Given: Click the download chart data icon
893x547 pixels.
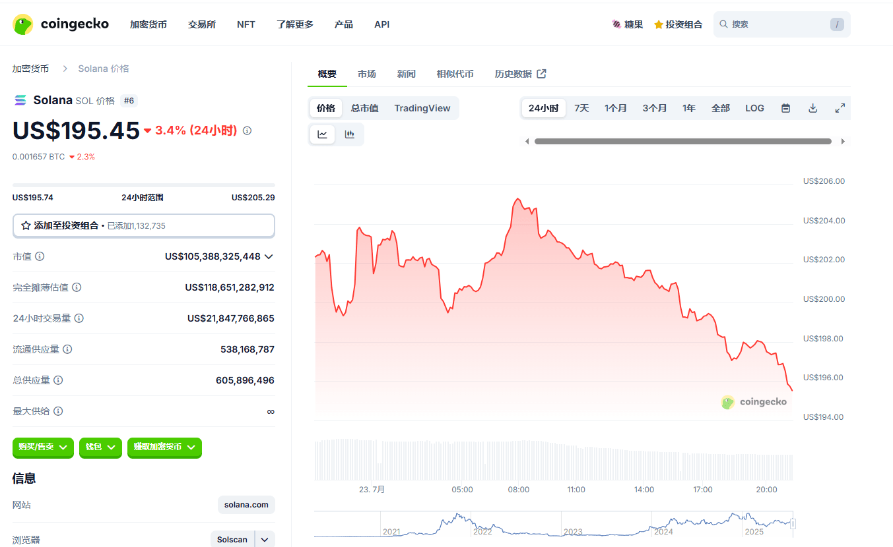Looking at the screenshot, I should pyautogui.click(x=813, y=108).
